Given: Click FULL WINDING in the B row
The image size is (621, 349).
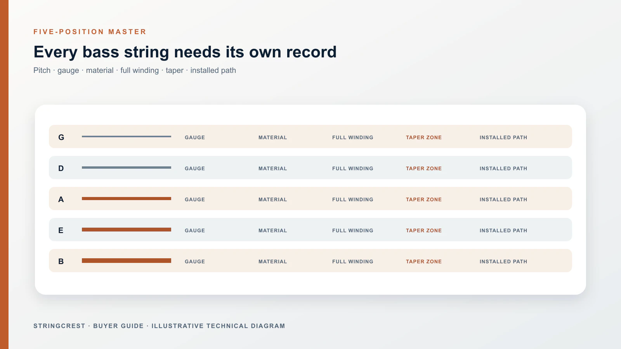Looking at the screenshot, I should [x=353, y=262].
